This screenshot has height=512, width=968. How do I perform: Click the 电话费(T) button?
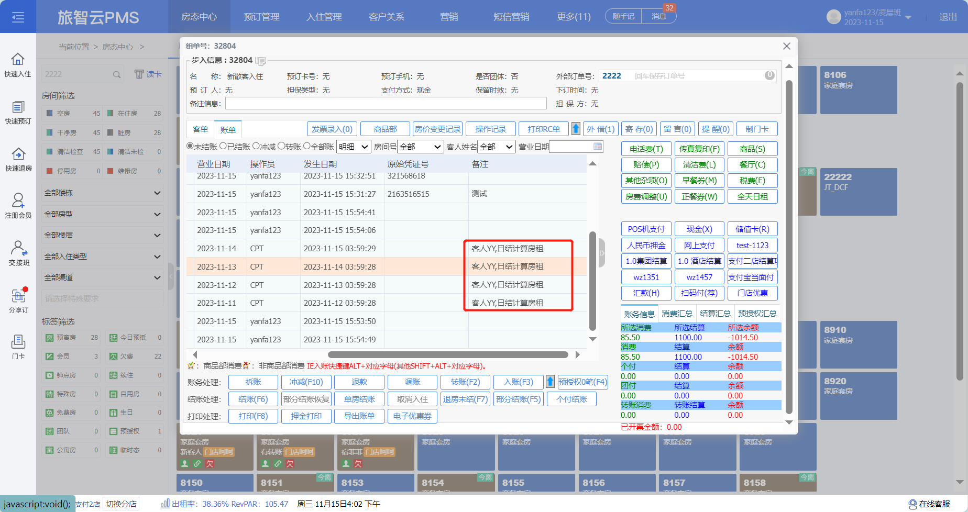tap(646, 149)
